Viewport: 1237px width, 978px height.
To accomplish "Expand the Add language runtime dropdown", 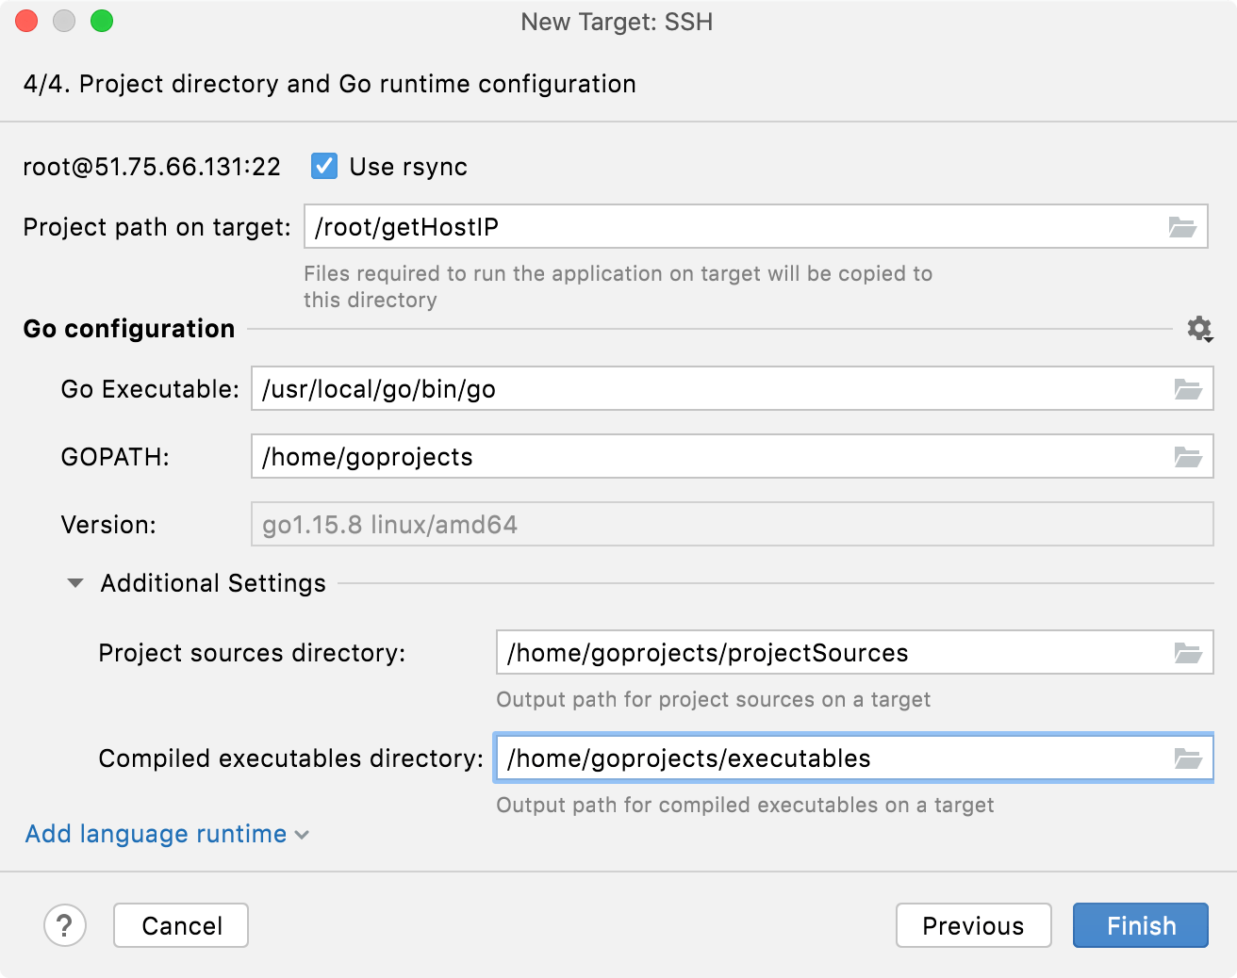I will click(x=156, y=834).
